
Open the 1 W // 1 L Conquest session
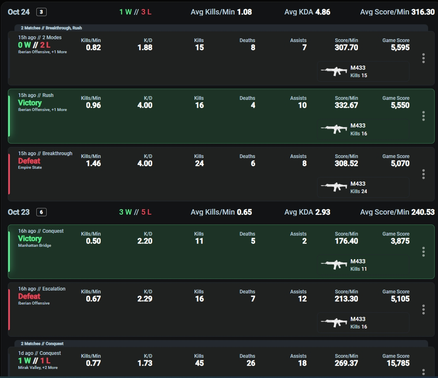[221, 361]
